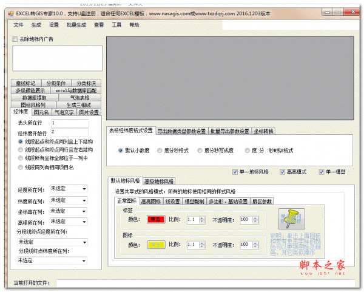364x292 pixels.
Task: Open the 查看 menu
Action: tap(99, 25)
